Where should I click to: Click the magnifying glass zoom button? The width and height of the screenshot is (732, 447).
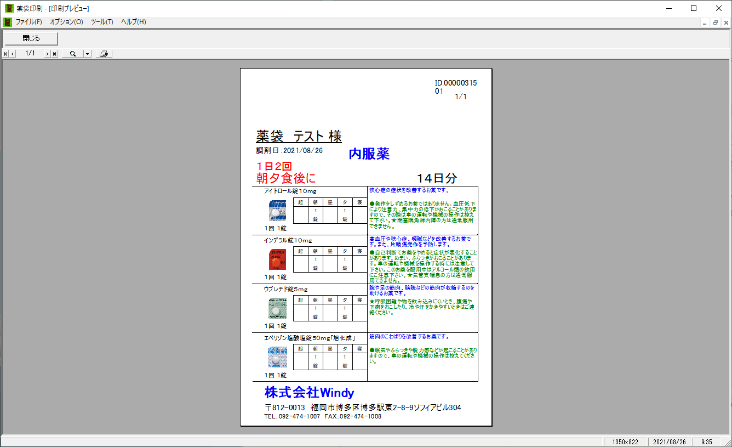click(x=72, y=54)
